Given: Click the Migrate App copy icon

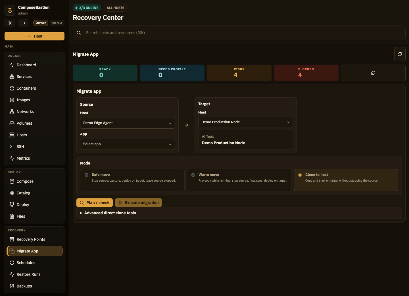Looking at the screenshot, I should (12, 251).
